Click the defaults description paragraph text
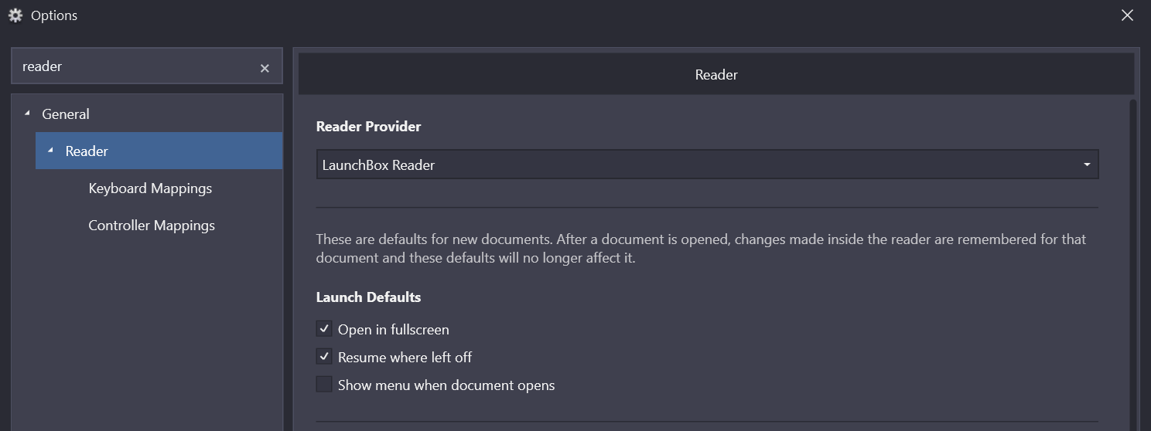Screen dimensions: 1151x431 (701, 248)
